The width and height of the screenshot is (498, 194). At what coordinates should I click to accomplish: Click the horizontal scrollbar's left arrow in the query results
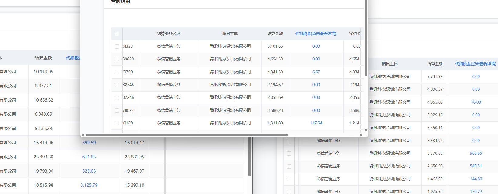(x=83, y=135)
